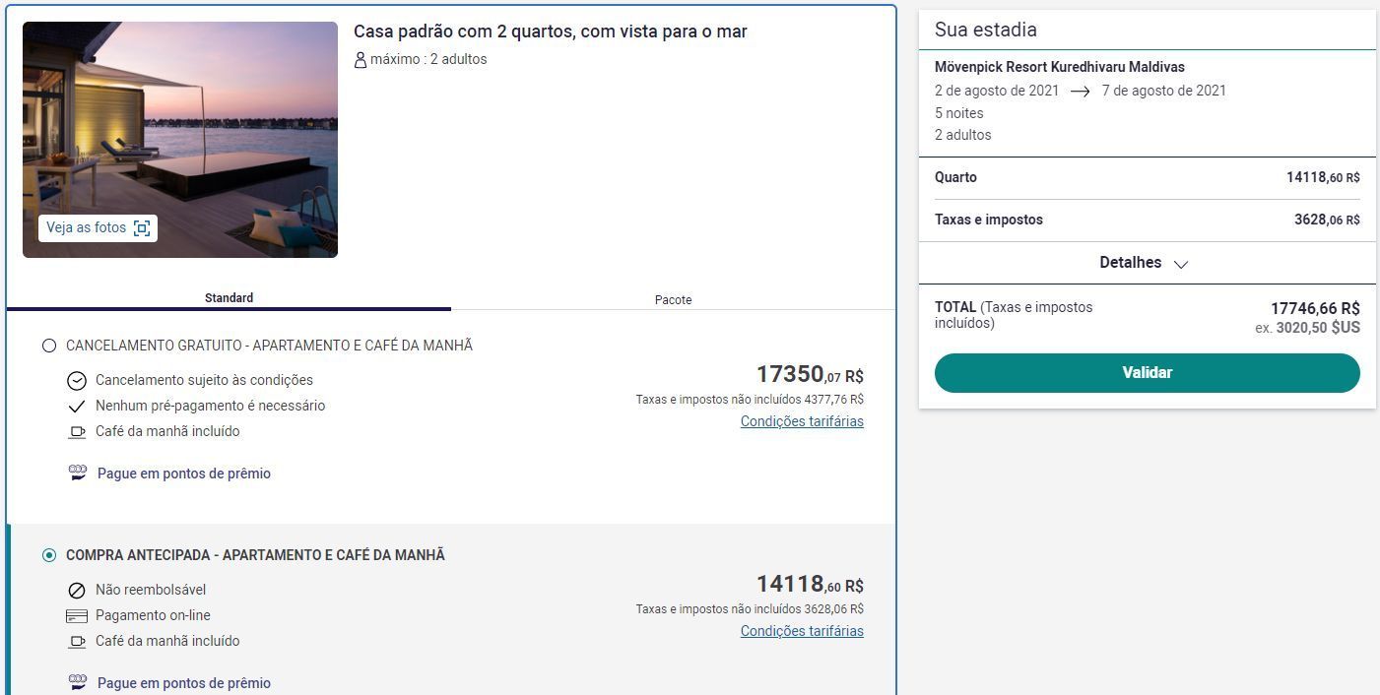Click the reward points icon in advance purchase rate
The width and height of the screenshot is (1380, 695).
(78, 682)
